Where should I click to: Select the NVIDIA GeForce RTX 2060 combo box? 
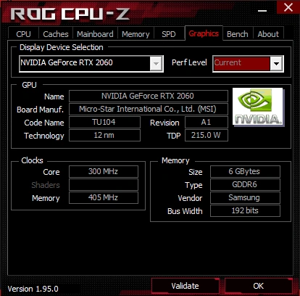click(91, 64)
